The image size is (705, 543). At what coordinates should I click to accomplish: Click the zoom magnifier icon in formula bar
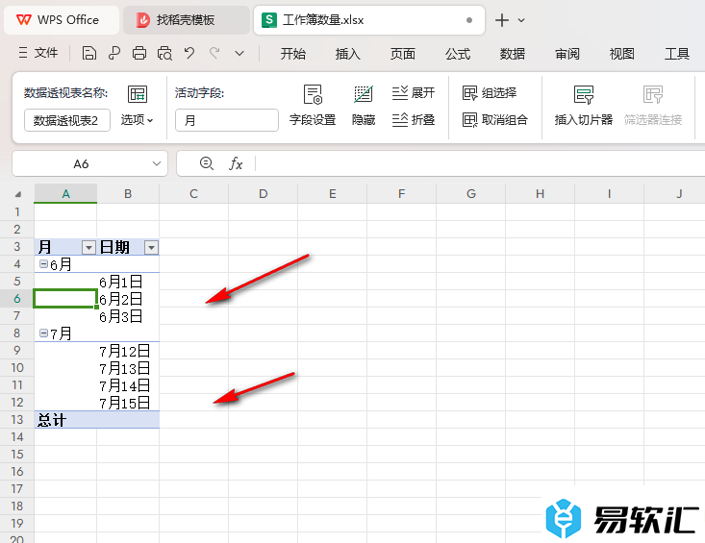pos(207,163)
